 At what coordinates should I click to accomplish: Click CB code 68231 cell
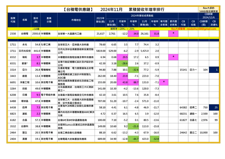coord(183,114)
